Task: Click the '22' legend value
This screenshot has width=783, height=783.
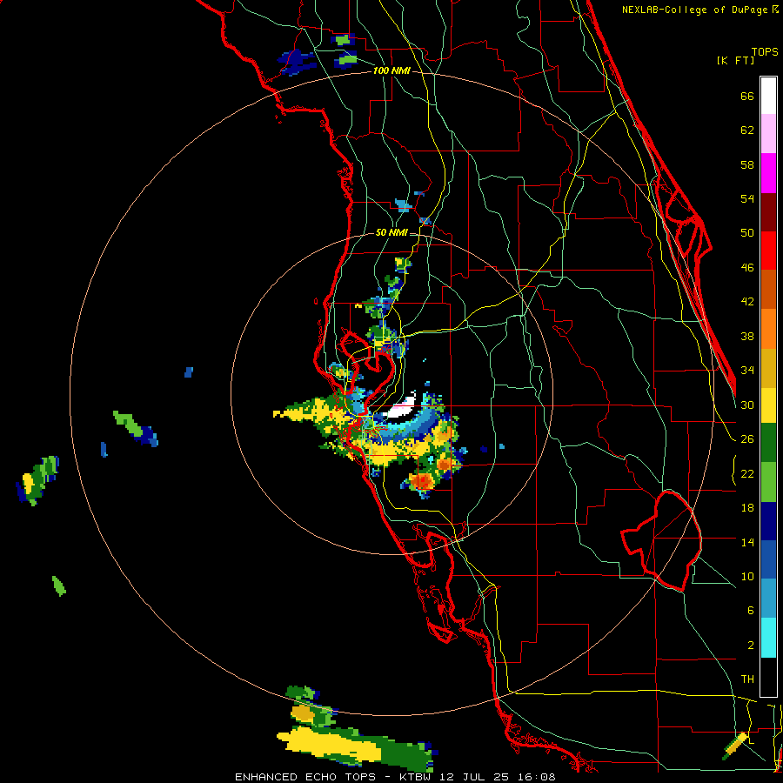Action: coord(747,474)
